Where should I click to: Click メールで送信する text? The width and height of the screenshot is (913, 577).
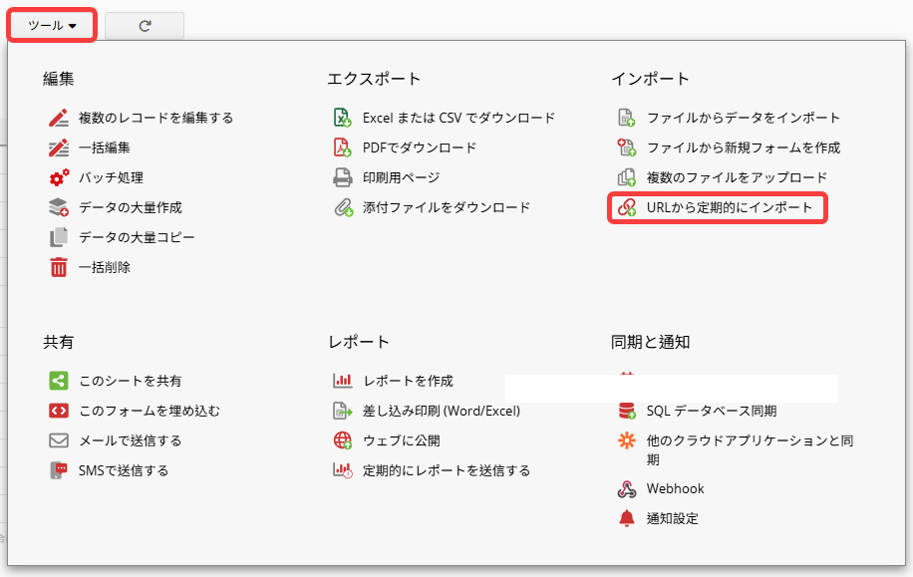131,440
